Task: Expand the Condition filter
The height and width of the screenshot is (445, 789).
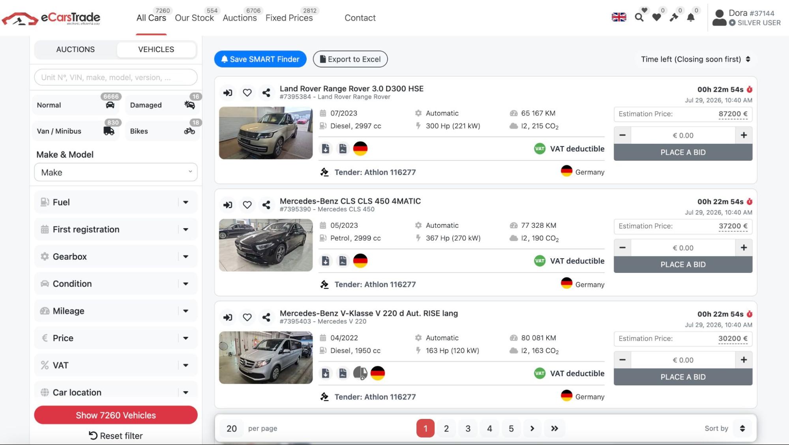Action: click(x=116, y=284)
